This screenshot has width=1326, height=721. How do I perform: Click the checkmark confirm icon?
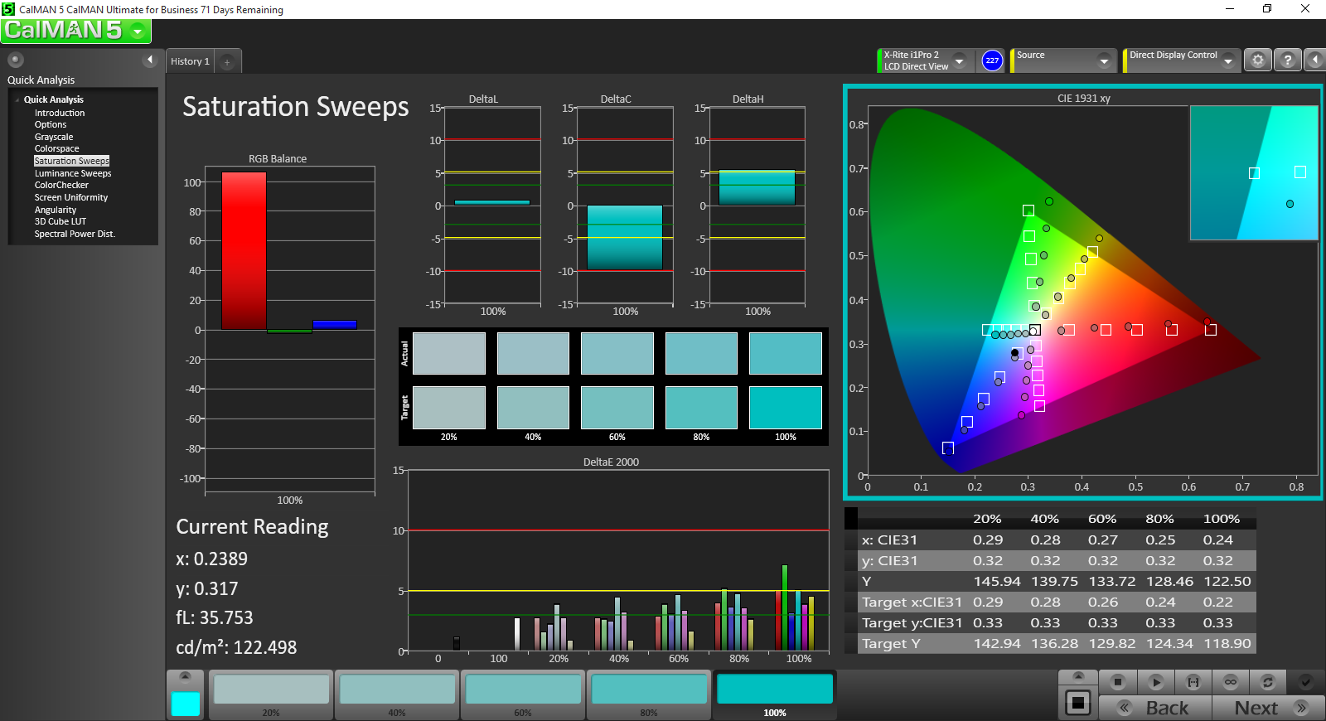click(1305, 682)
